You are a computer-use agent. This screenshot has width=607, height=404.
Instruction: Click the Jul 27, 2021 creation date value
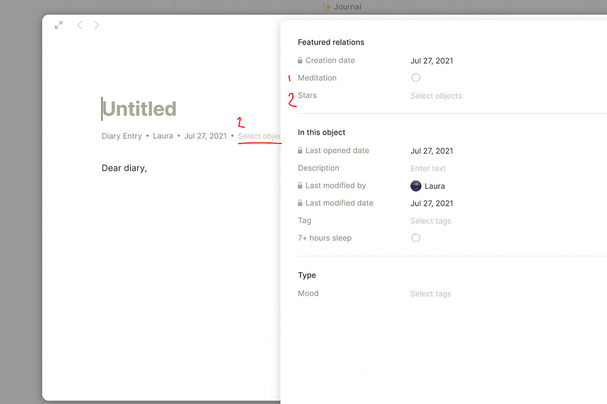coord(431,60)
